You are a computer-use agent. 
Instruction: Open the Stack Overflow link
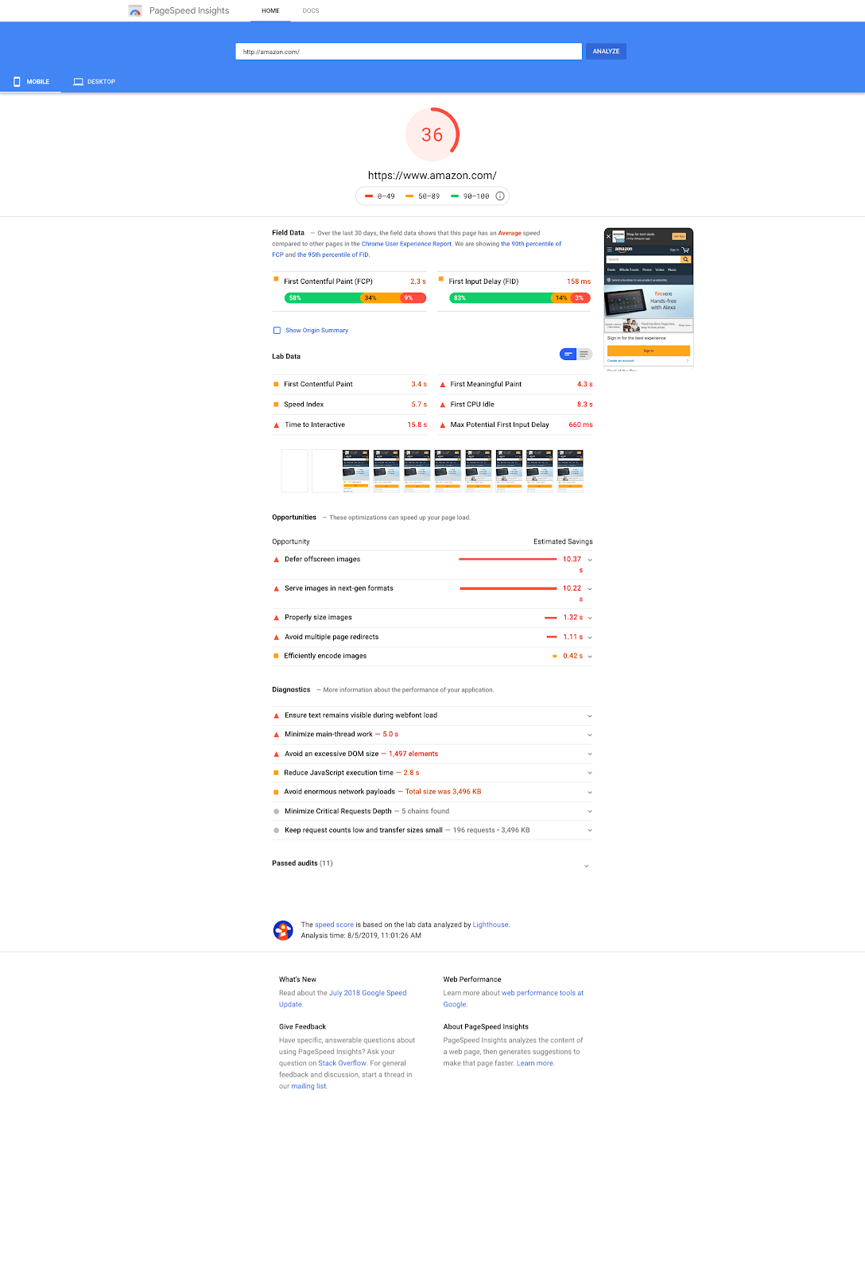pos(343,1063)
